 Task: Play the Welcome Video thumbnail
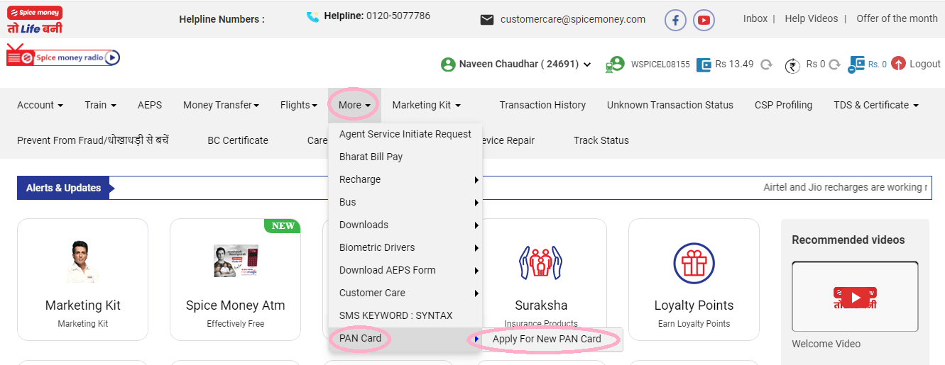(855, 296)
